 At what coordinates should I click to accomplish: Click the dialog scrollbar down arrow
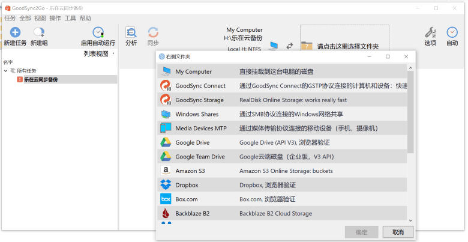point(410,220)
